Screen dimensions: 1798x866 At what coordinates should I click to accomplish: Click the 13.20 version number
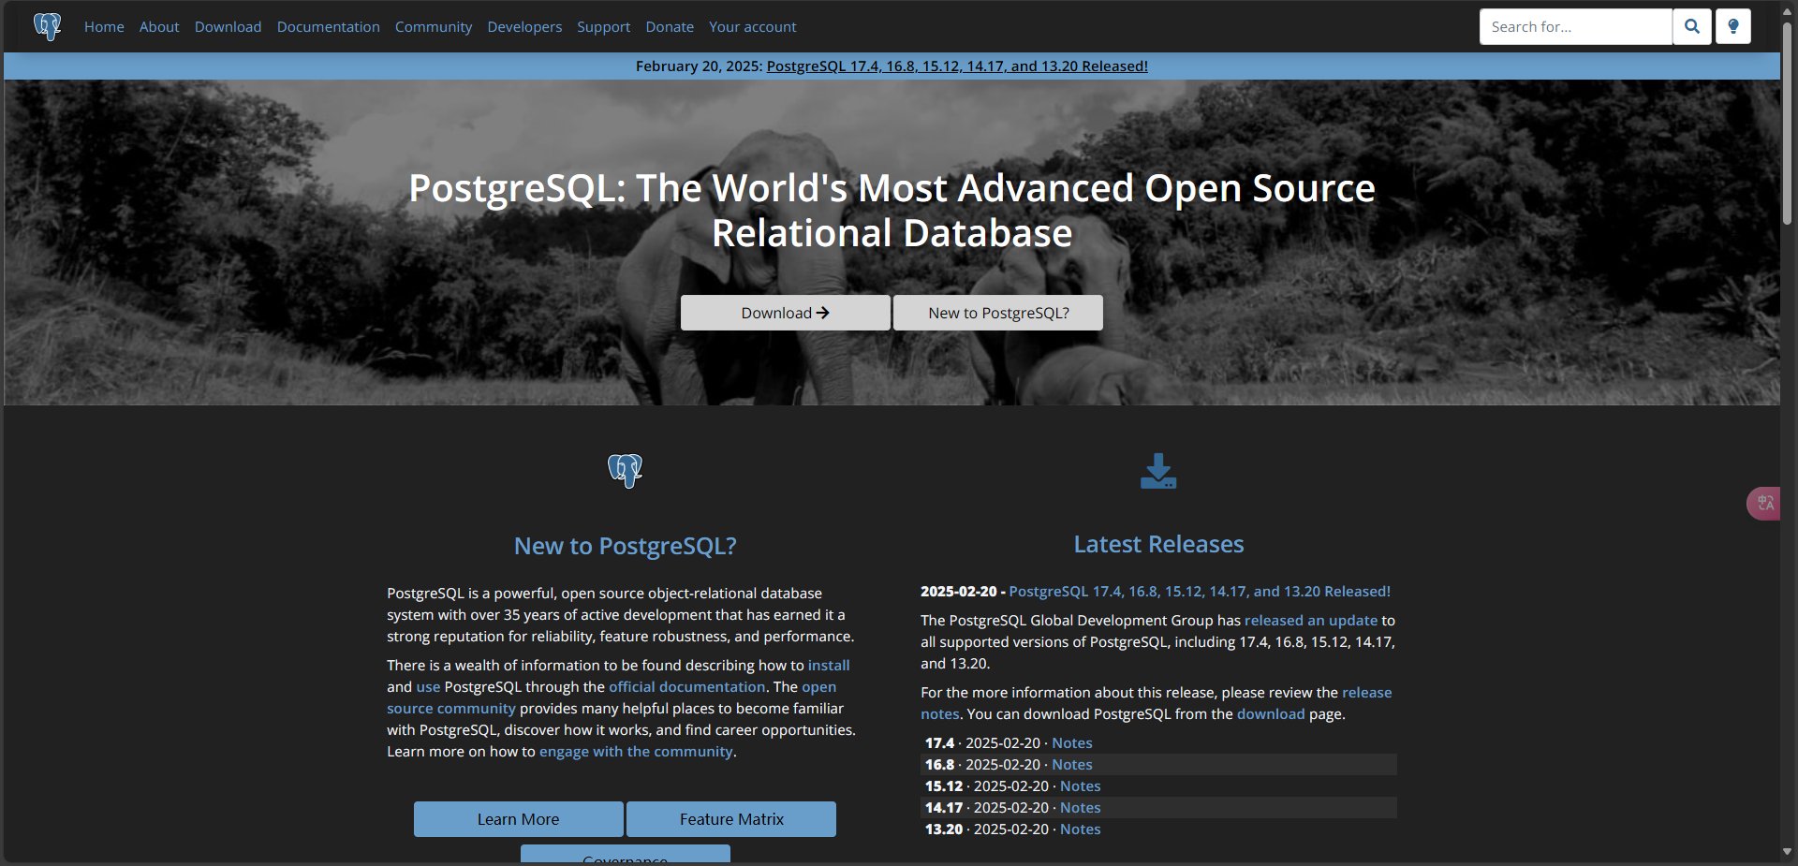click(944, 829)
